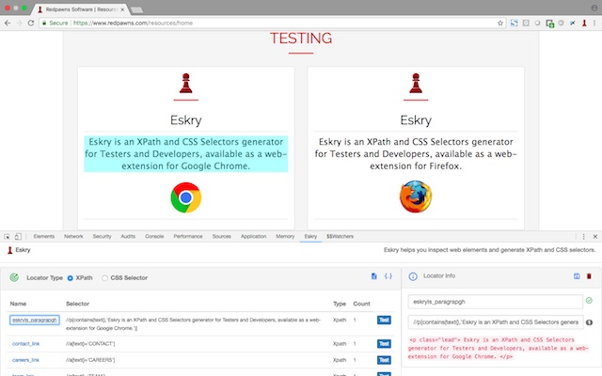Open the DevTools three-dot customize menu

[583, 237]
